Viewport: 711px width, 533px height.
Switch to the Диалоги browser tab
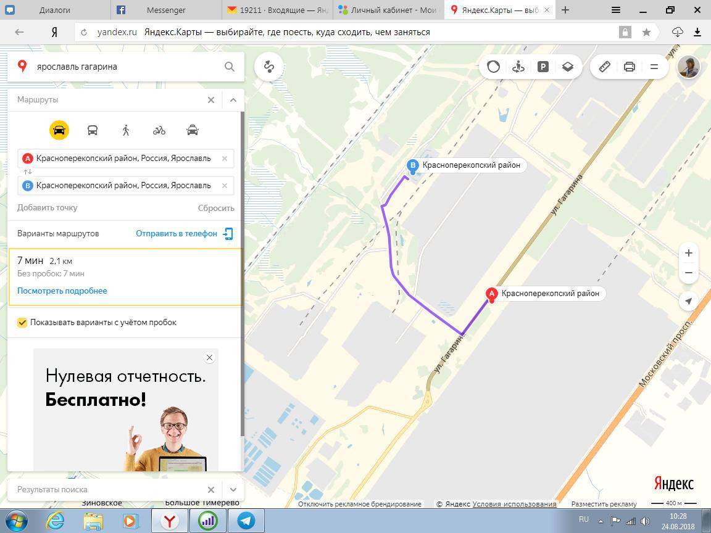56,10
